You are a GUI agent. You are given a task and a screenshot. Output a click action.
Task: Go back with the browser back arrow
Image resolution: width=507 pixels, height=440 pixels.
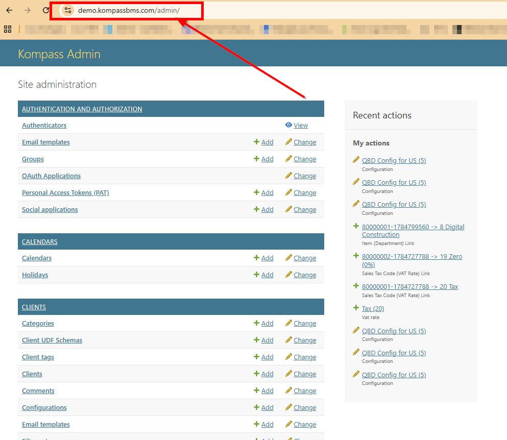(x=9, y=10)
